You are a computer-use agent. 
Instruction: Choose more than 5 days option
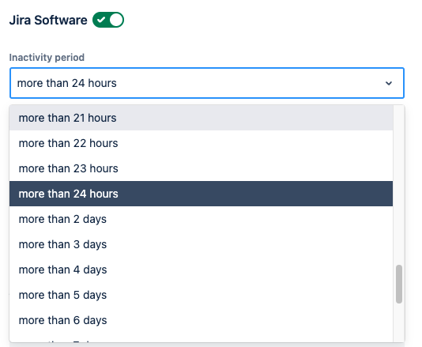pyautogui.click(x=201, y=295)
